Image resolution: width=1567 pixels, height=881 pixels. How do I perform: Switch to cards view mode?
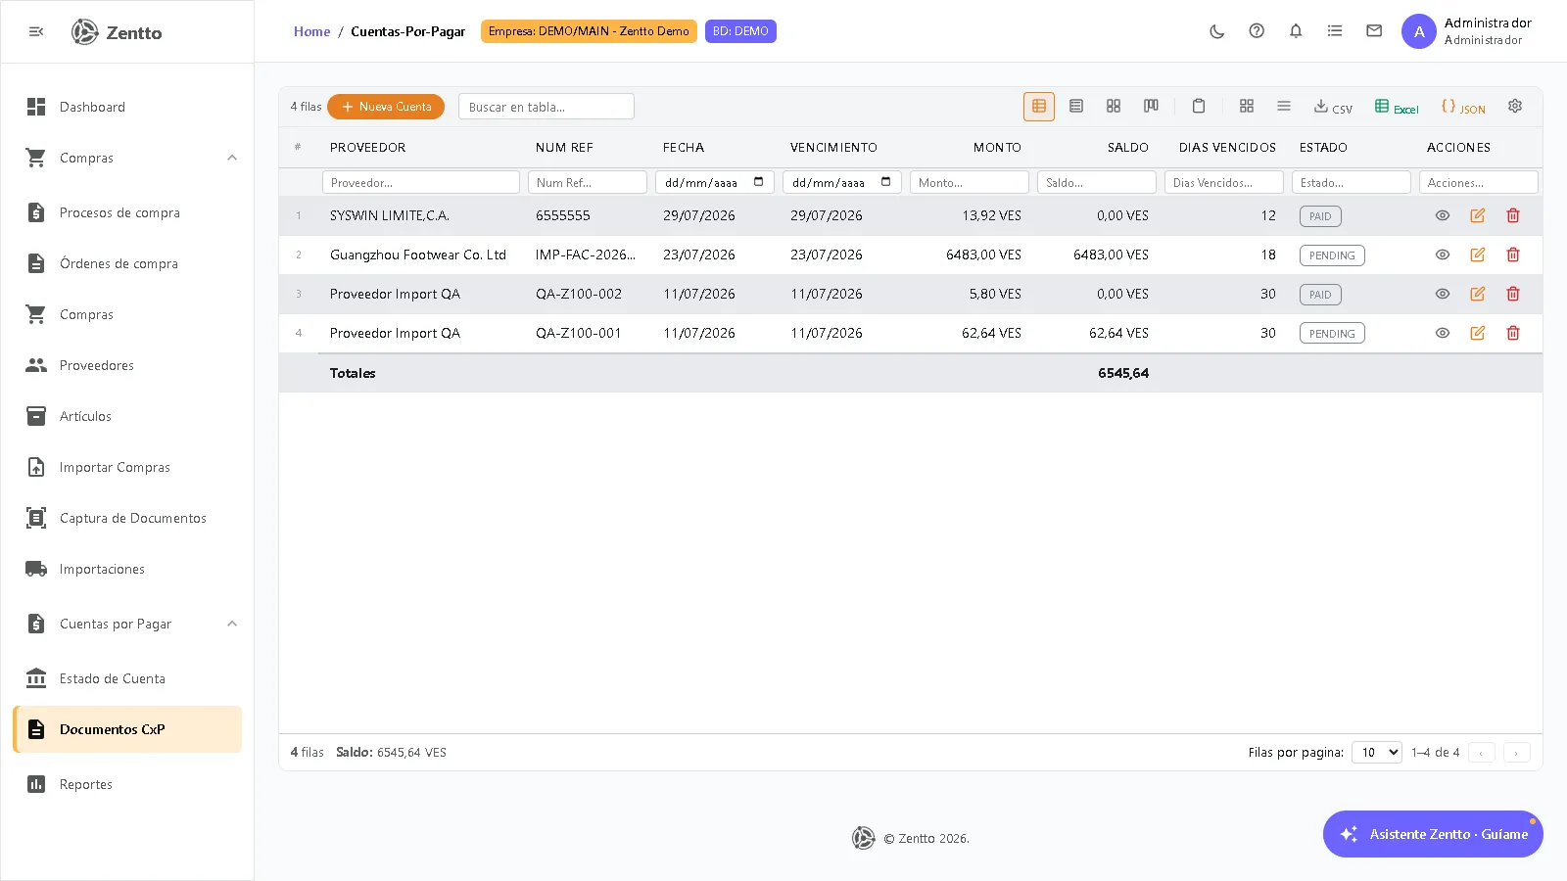pos(1114,106)
